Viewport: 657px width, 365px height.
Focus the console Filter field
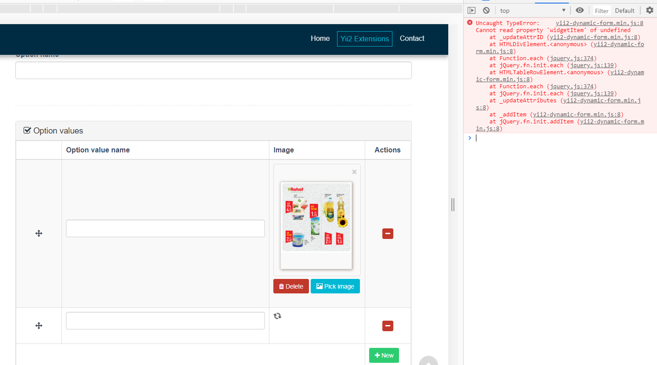point(602,11)
